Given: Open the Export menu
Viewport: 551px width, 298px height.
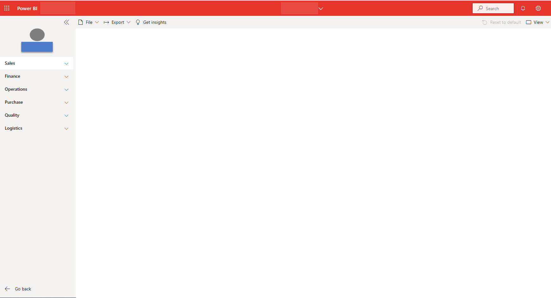Looking at the screenshot, I should click(x=117, y=22).
